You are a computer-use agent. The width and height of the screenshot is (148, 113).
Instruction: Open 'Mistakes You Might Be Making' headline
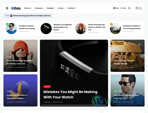pos(70,94)
